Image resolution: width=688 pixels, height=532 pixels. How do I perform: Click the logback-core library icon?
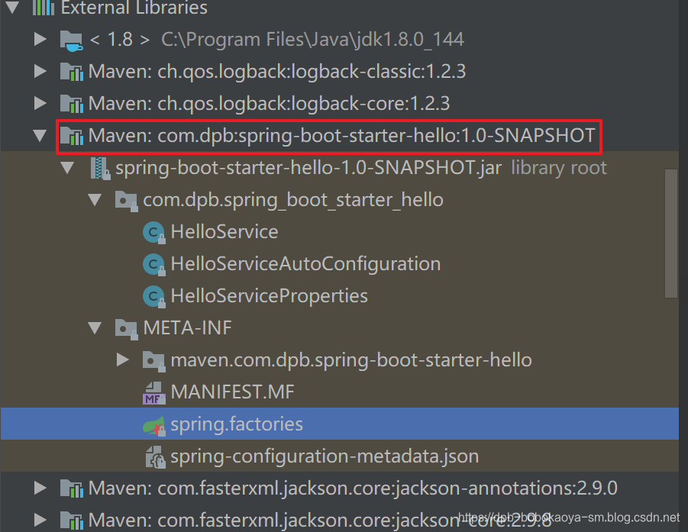pos(72,104)
